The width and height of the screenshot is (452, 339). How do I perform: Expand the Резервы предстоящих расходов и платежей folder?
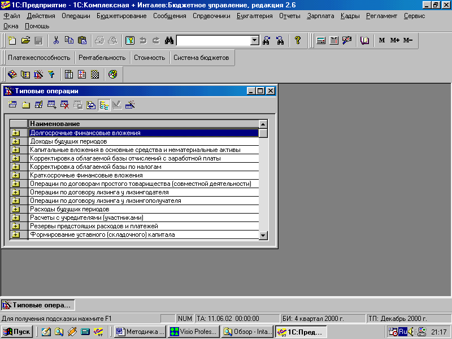16,227
